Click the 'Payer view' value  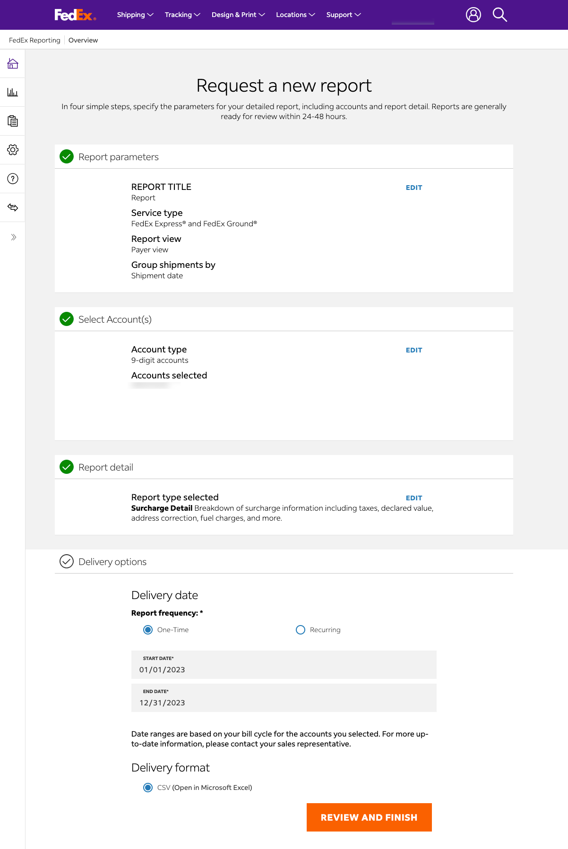(150, 250)
